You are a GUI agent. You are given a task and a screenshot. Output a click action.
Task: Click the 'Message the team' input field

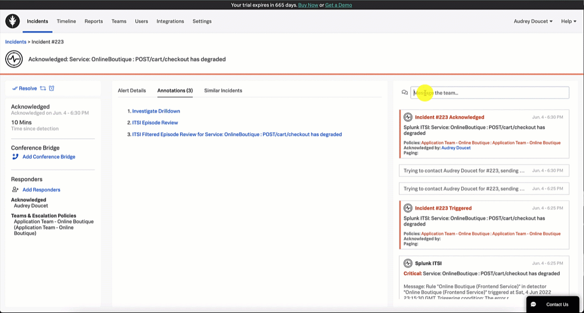(489, 93)
